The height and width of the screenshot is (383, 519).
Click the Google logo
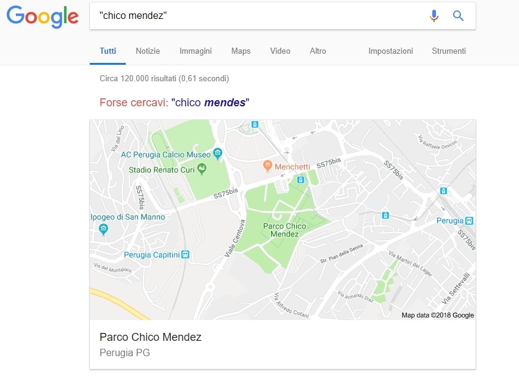coord(42,16)
